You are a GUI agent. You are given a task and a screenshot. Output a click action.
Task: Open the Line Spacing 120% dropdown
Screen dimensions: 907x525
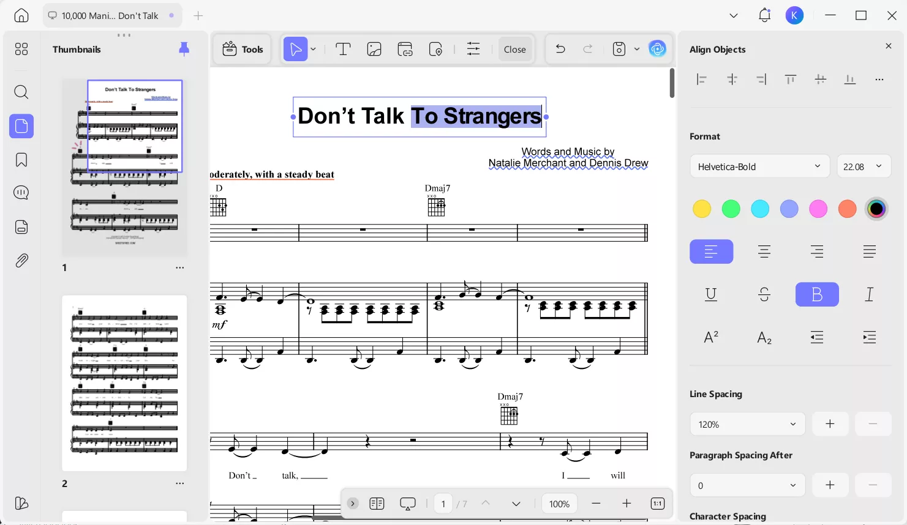tap(747, 423)
